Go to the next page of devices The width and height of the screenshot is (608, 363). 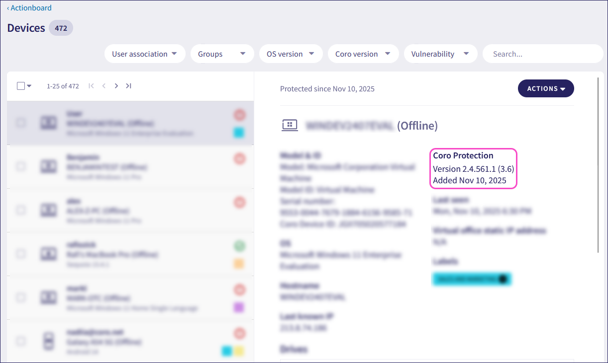[116, 86]
